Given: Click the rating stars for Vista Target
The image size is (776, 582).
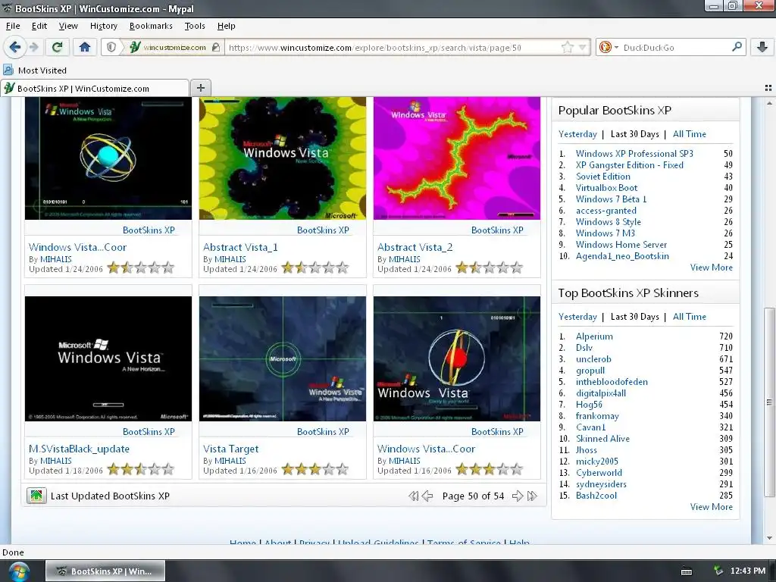Looking at the screenshot, I should (315, 469).
